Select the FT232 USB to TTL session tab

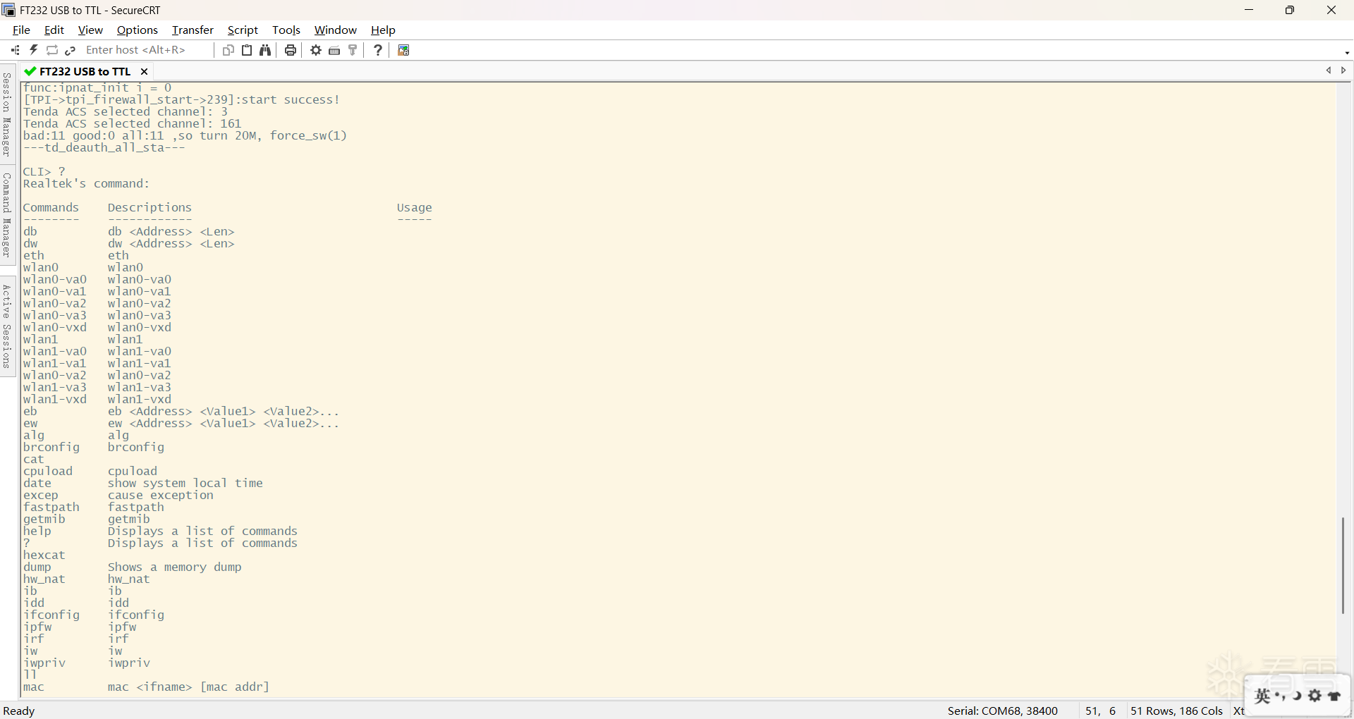[85, 71]
